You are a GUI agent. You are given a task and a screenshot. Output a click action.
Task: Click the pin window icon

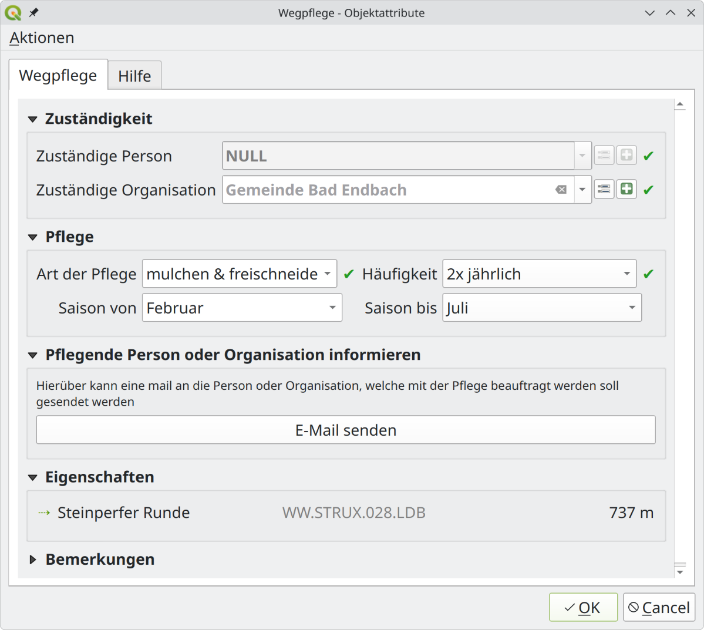[33, 12]
